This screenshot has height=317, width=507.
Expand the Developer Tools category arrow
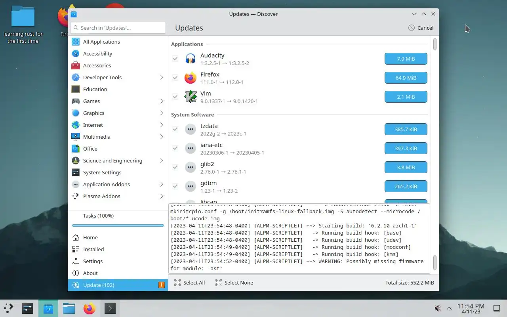coord(162,77)
